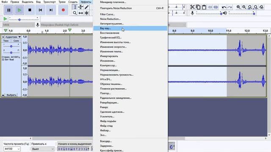Click the playback speaker volume icon

click(225, 13)
